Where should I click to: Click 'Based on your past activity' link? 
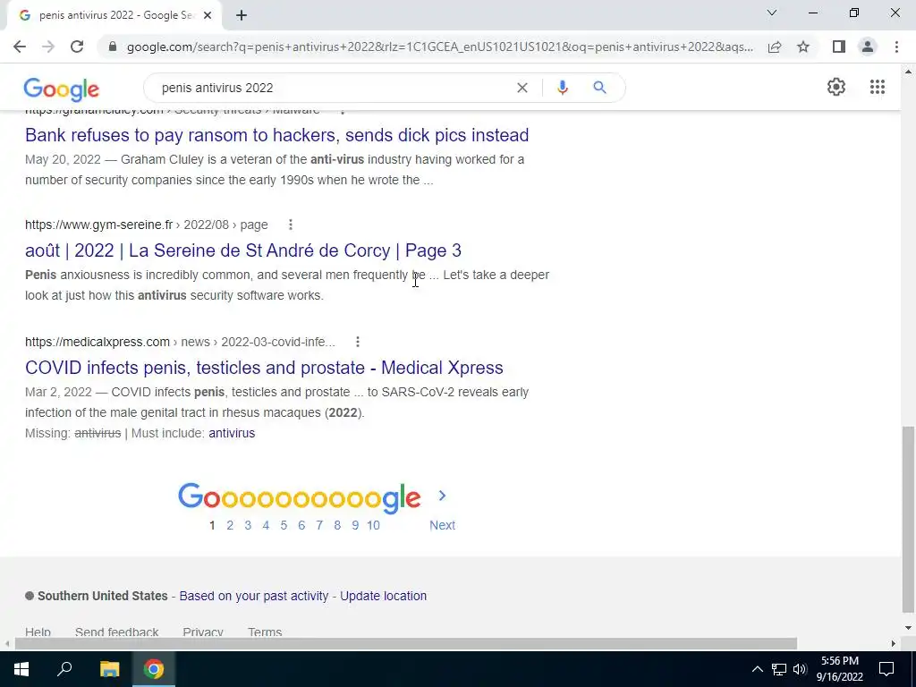253,596
